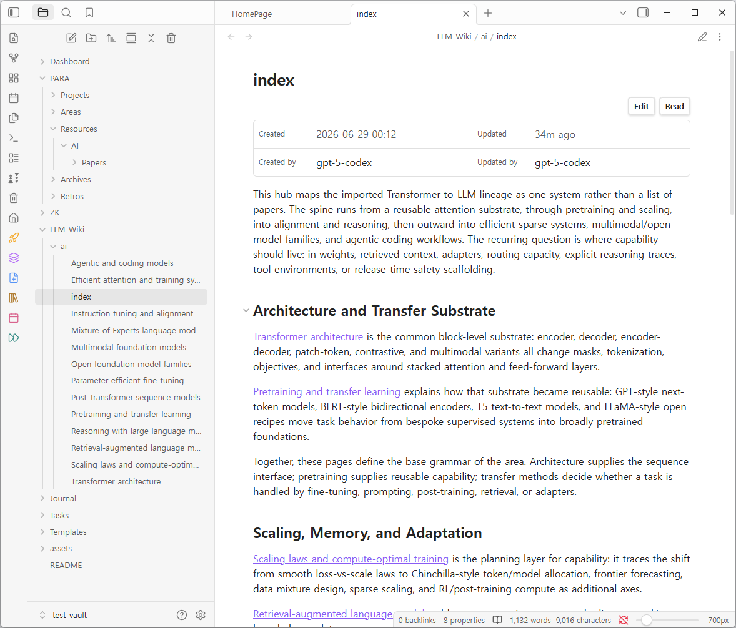Open more options menu for the note

720,37
